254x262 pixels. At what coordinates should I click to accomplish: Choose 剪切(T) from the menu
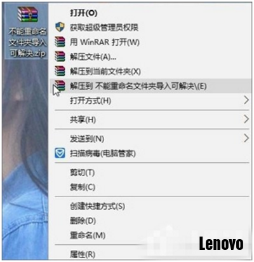(x=82, y=172)
